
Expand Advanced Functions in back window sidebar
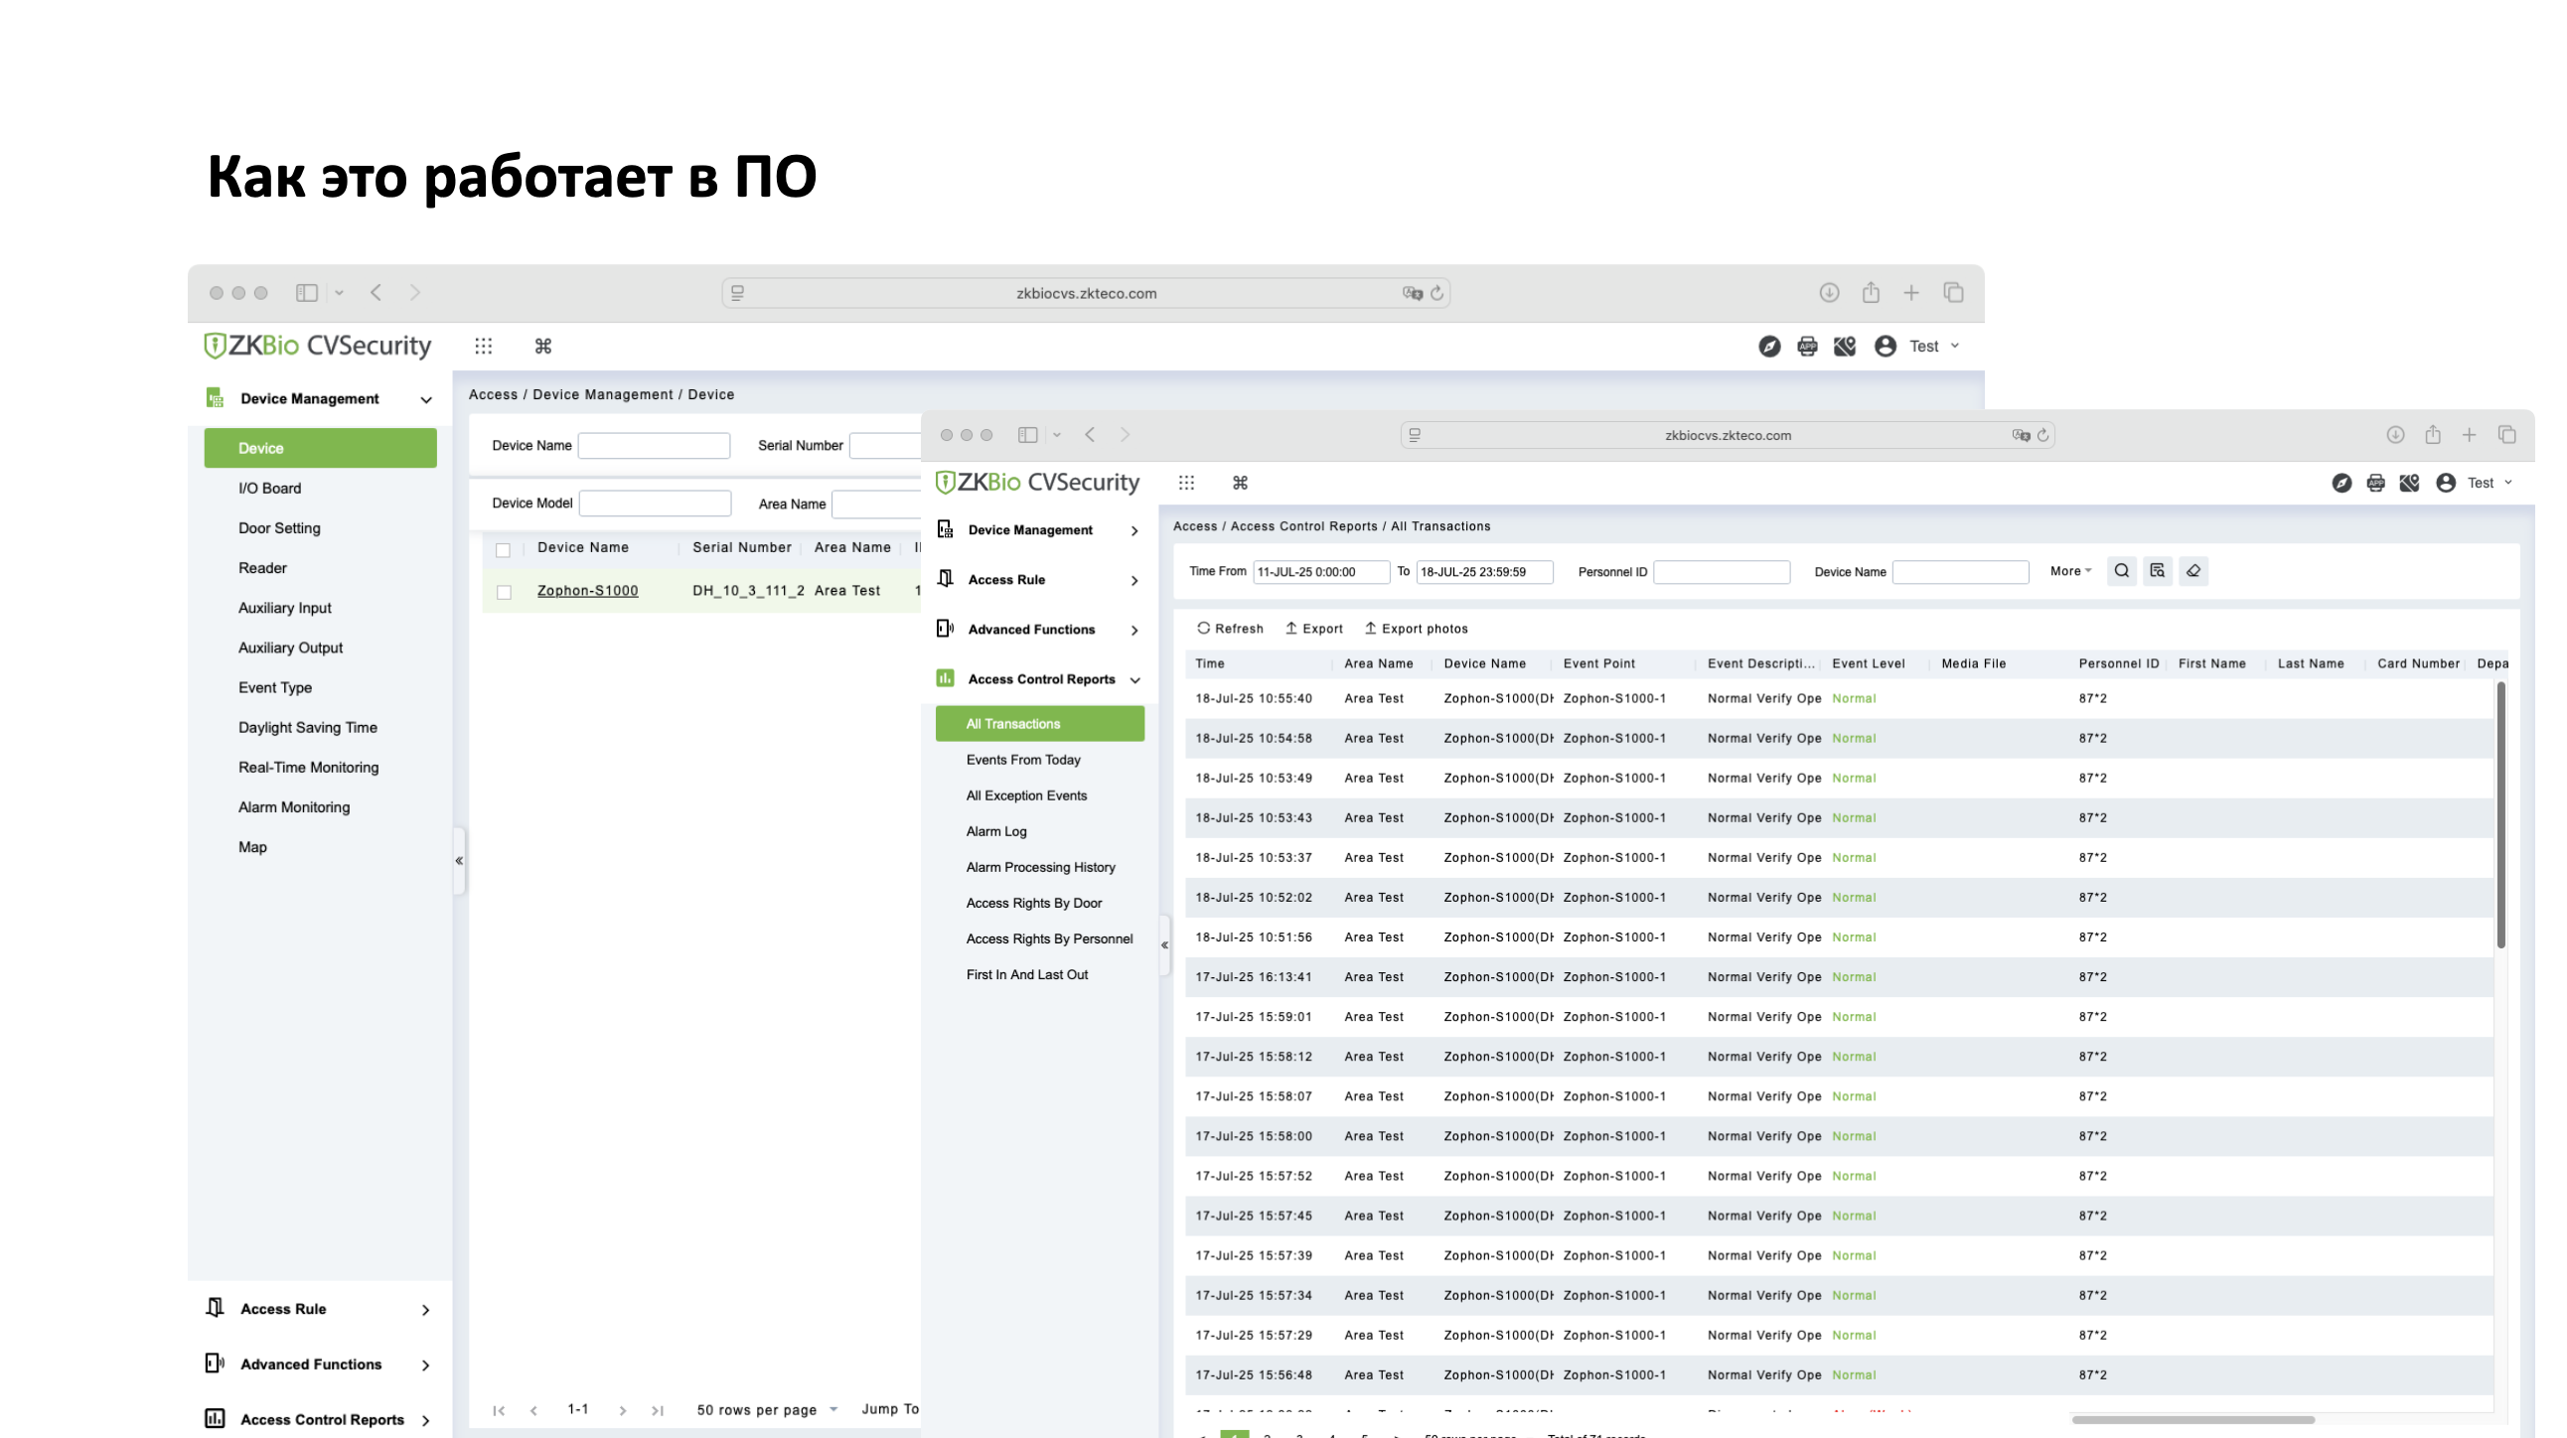[x=425, y=1366]
